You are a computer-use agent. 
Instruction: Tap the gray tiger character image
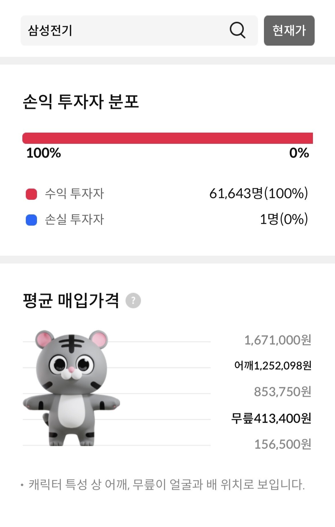point(71,388)
